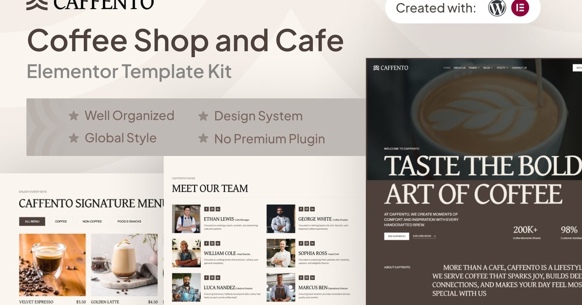Open George White's Instagram icon
582x305 pixels.
point(307,209)
